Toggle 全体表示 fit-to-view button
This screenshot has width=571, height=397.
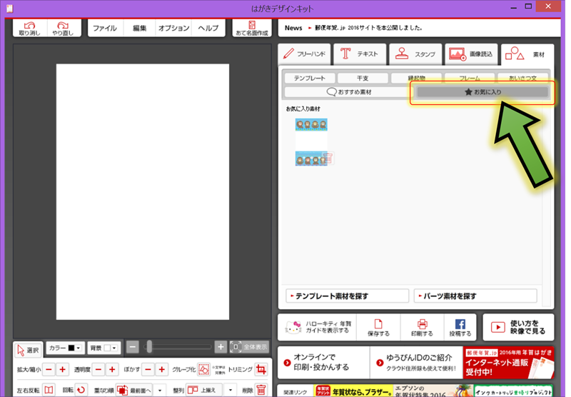pyautogui.click(x=249, y=347)
